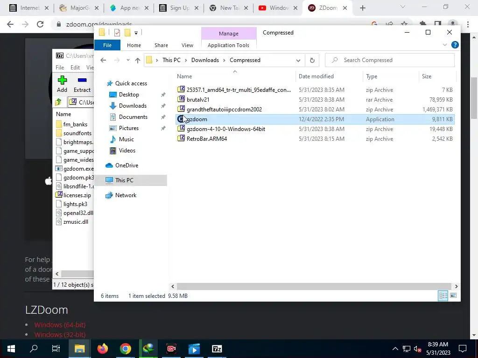Click the 7-Zip Add button

(x=62, y=84)
